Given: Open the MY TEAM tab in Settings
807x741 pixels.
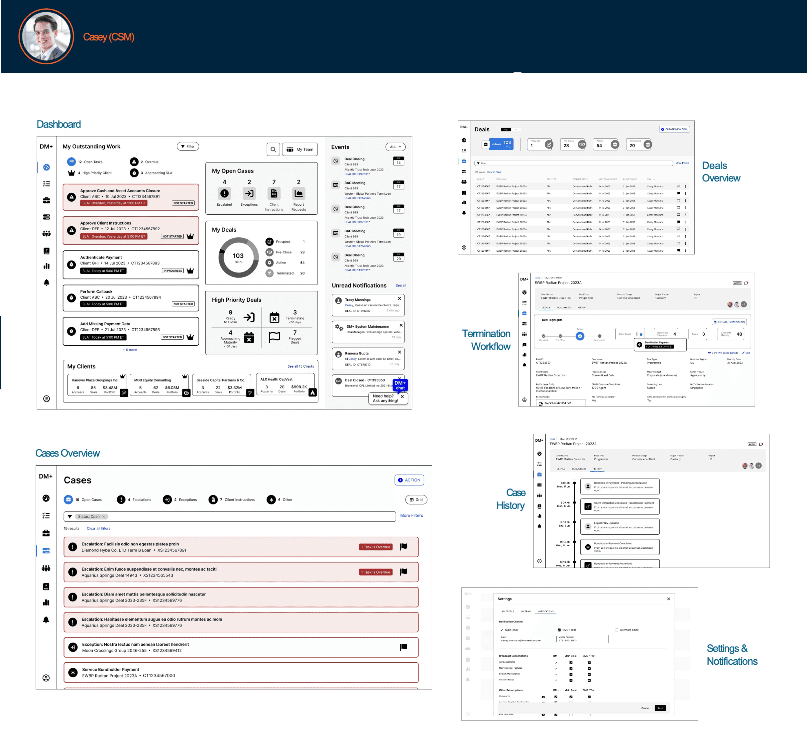Looking at the screenshot, I should tap(525, 612).
